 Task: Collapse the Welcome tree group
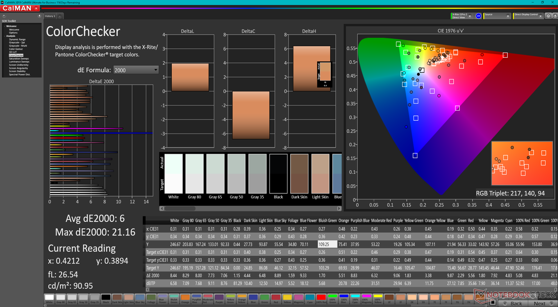(5, 26)
